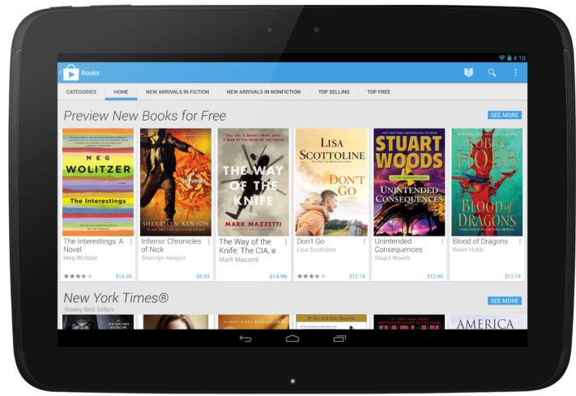The width and height of the screenshot is (576, 396).
Task: Open search with magnifier icon
Action: (492, 72)
